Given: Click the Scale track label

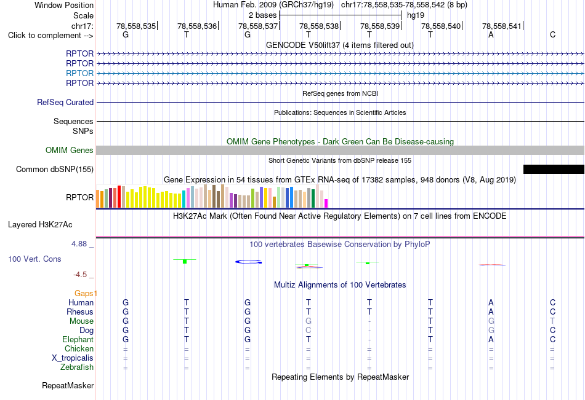Looking at the screenshot, I should (x=83, y=15).
